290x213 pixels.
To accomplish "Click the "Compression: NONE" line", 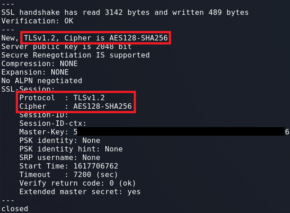I will click(x=40, y=63).
